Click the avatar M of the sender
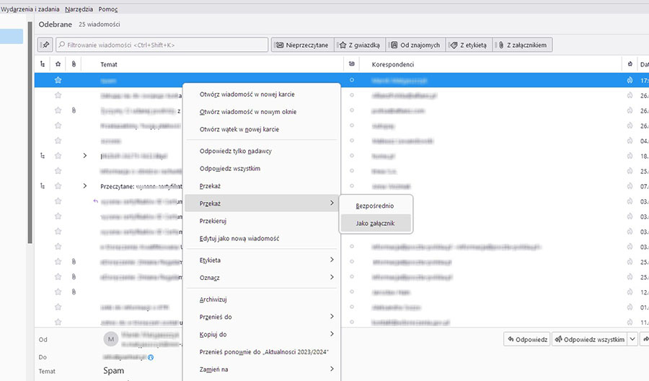The image size is (649, 381). (111, 340)
